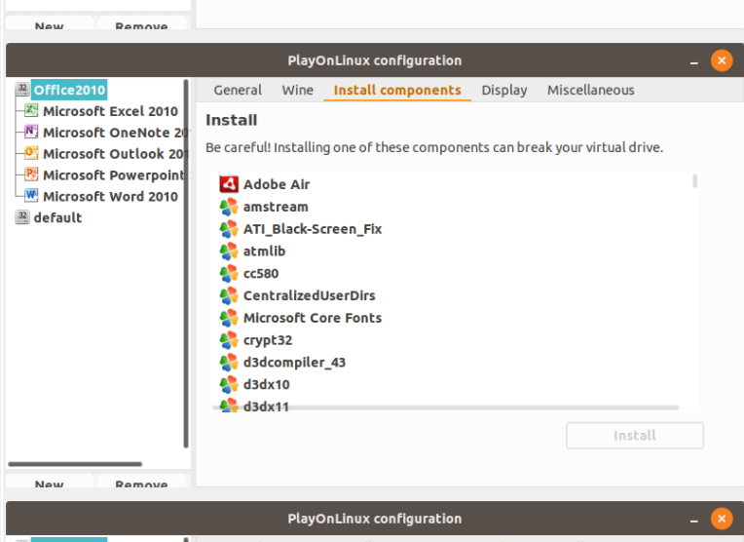This screenshot has width=744, height=542.
Task: Click the amstream component icon
Action: [229, 207]
